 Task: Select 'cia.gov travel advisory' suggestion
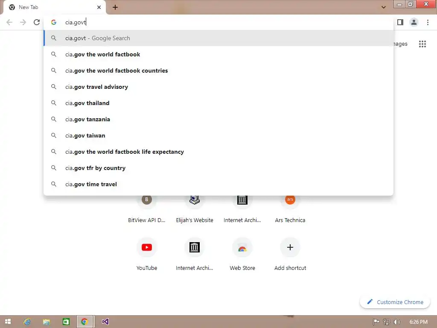point(218,87)
